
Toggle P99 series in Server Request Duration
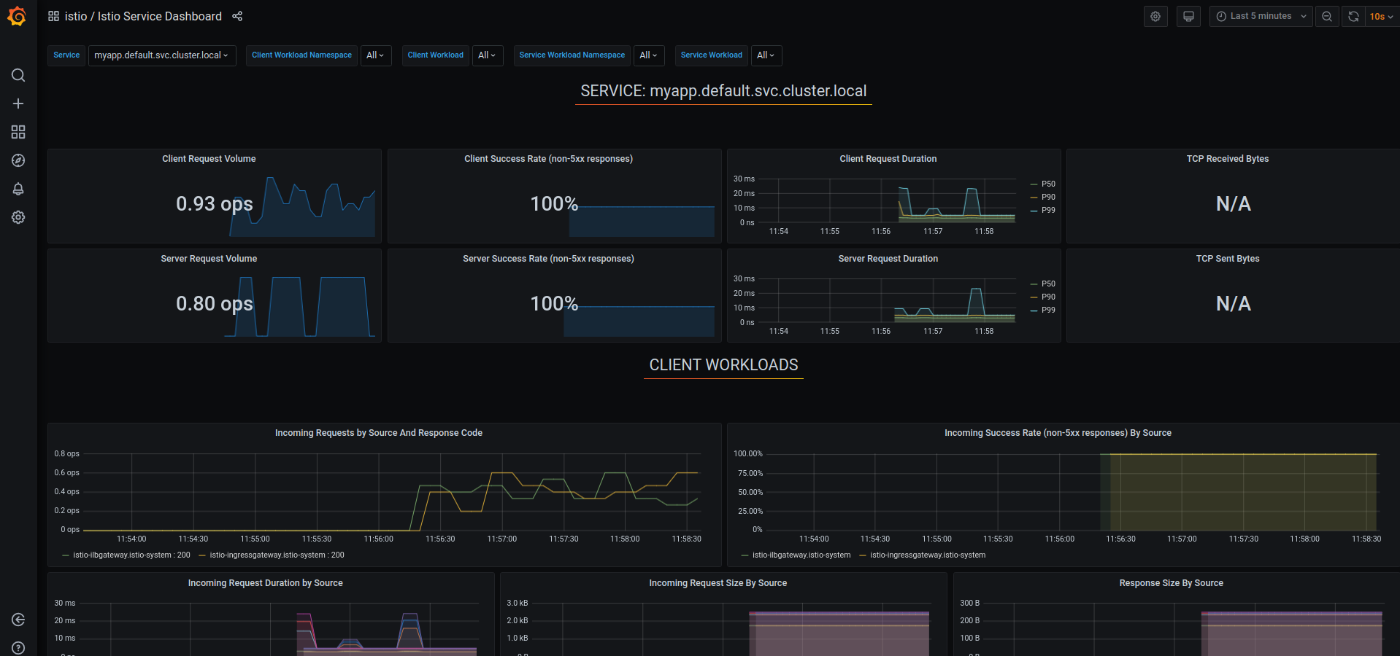1048,310
